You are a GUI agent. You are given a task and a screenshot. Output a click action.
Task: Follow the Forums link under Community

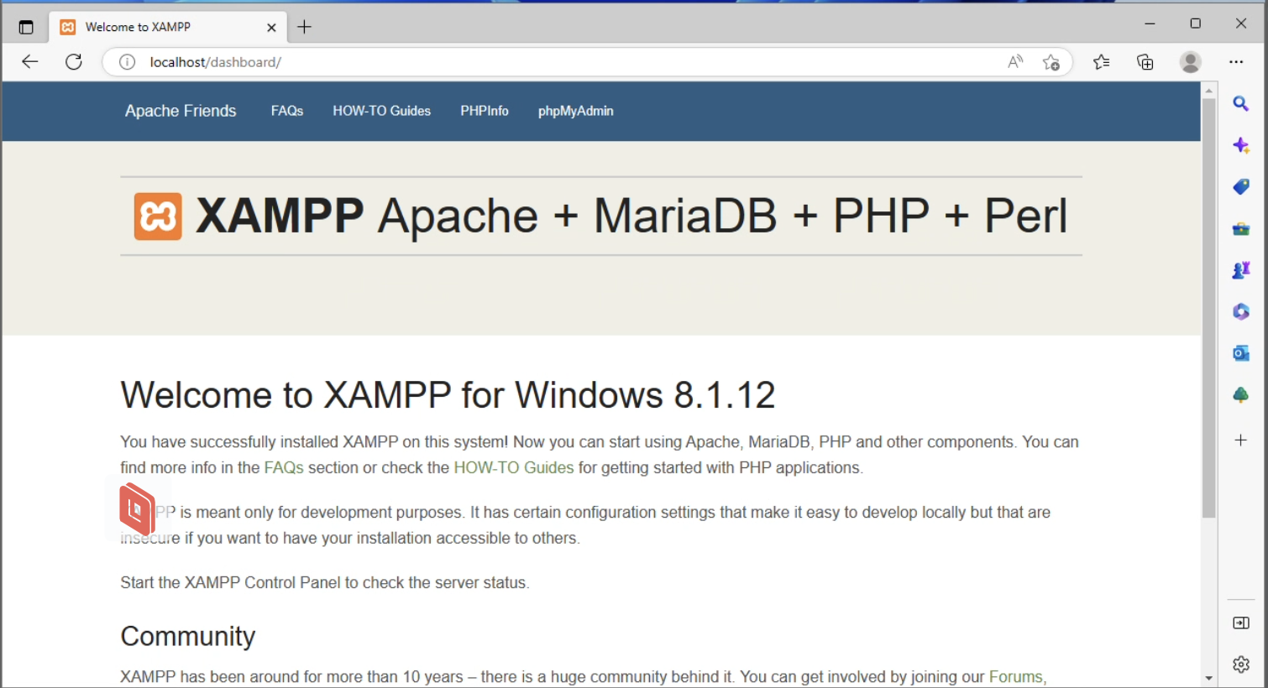pos(1015,677)
